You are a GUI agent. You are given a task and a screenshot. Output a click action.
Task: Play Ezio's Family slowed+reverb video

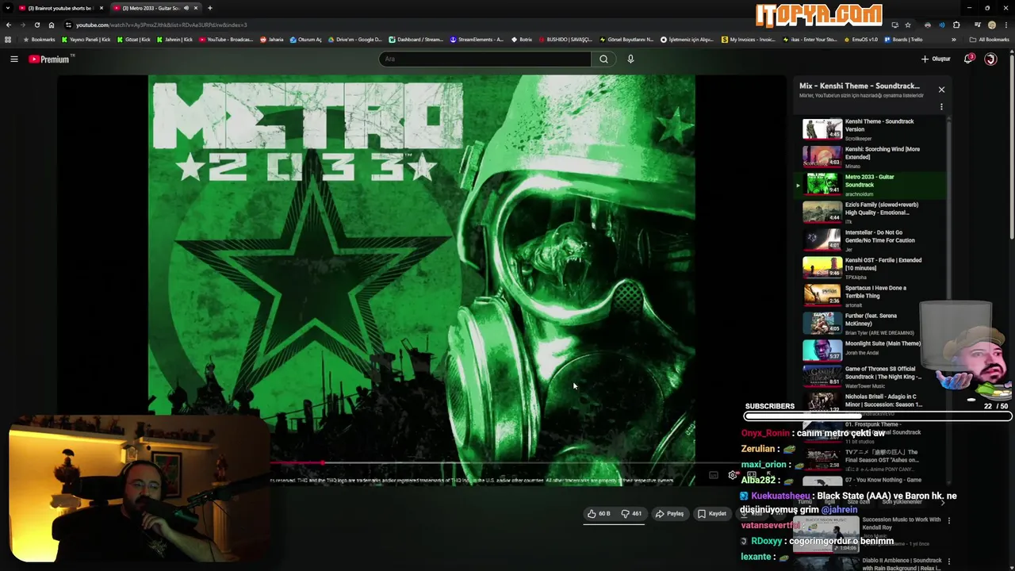pyautogui.click(x=871, y=213)
